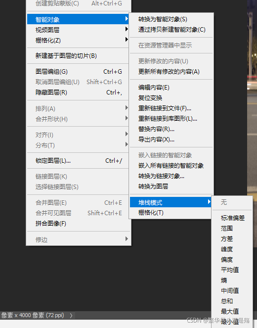Screen dimensions: 257x328
Task: Choose 合并图层(E)
Action: click(78, 203)
